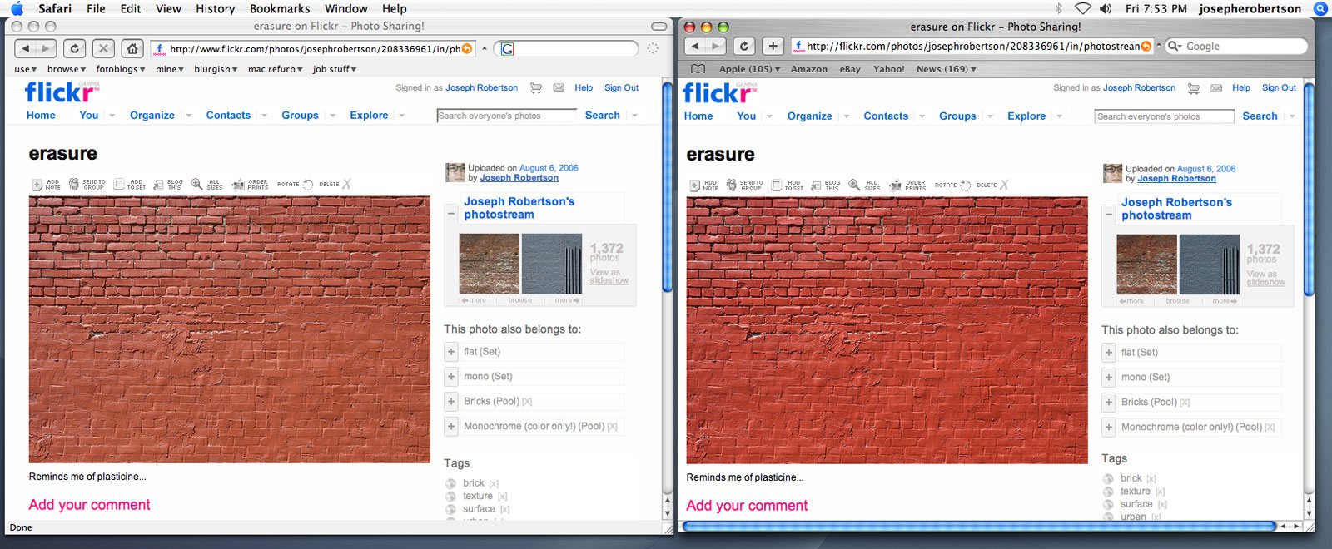Click horizontal scrollbar of right Safari window

click(978, 526)
